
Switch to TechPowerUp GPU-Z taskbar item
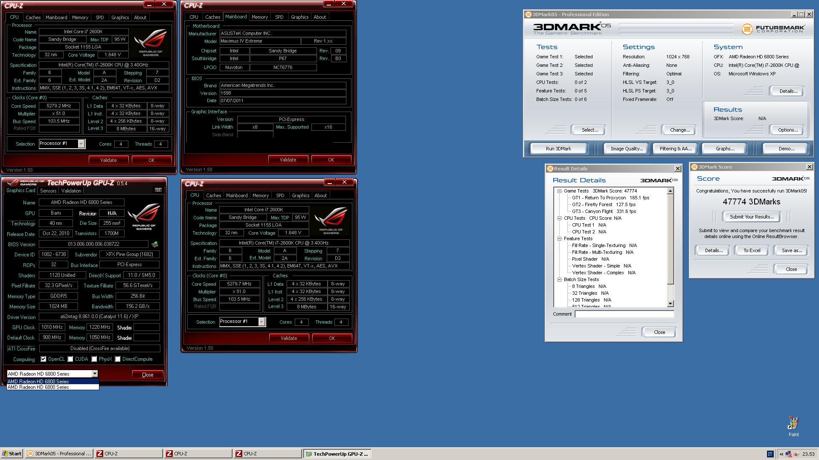(x=337, y=454)
